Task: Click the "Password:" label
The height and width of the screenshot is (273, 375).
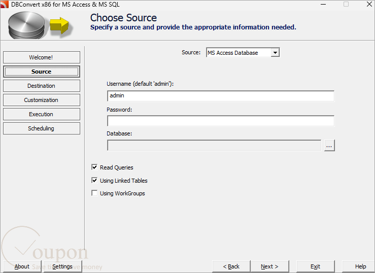Action: click(x=119, y=110)
